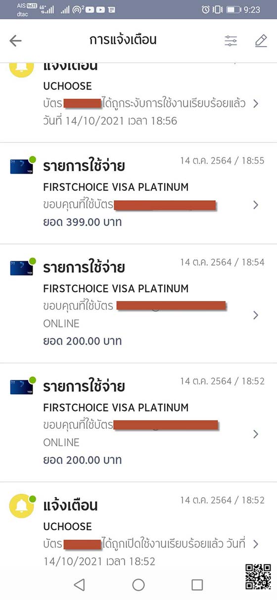Tap the การแจ้งเตือน page title

(x=123, y=40)
